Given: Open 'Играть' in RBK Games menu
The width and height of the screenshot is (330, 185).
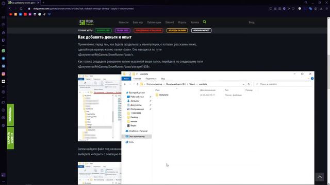Looking at the screenshot, I should (182, 22).
